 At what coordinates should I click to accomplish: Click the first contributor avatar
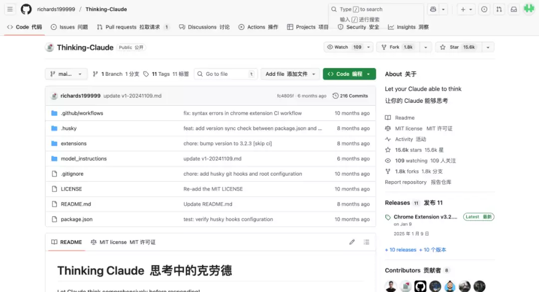[x=391, y=286]
